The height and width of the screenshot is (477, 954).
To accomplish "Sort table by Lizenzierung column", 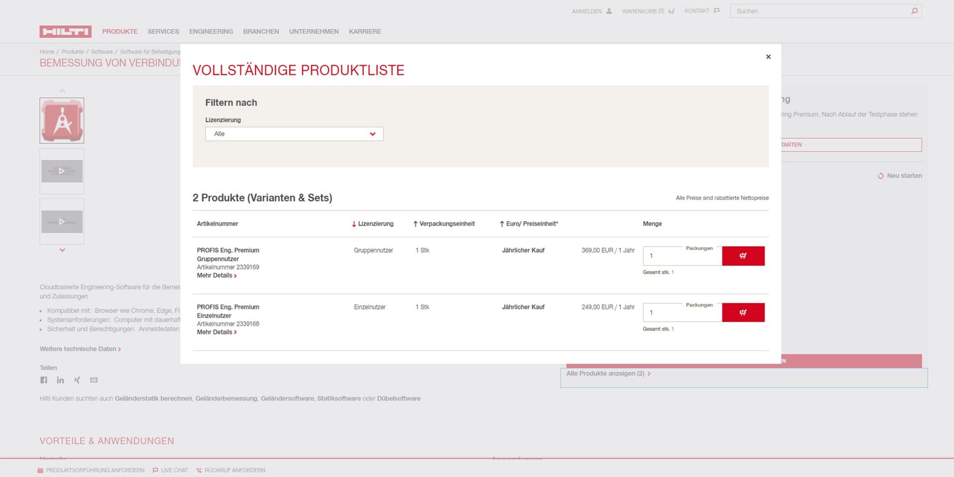I will coord(373,224).
